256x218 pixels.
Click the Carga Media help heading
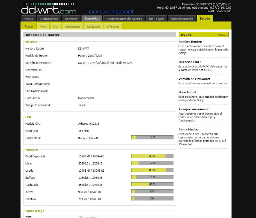tap(188, 129)
